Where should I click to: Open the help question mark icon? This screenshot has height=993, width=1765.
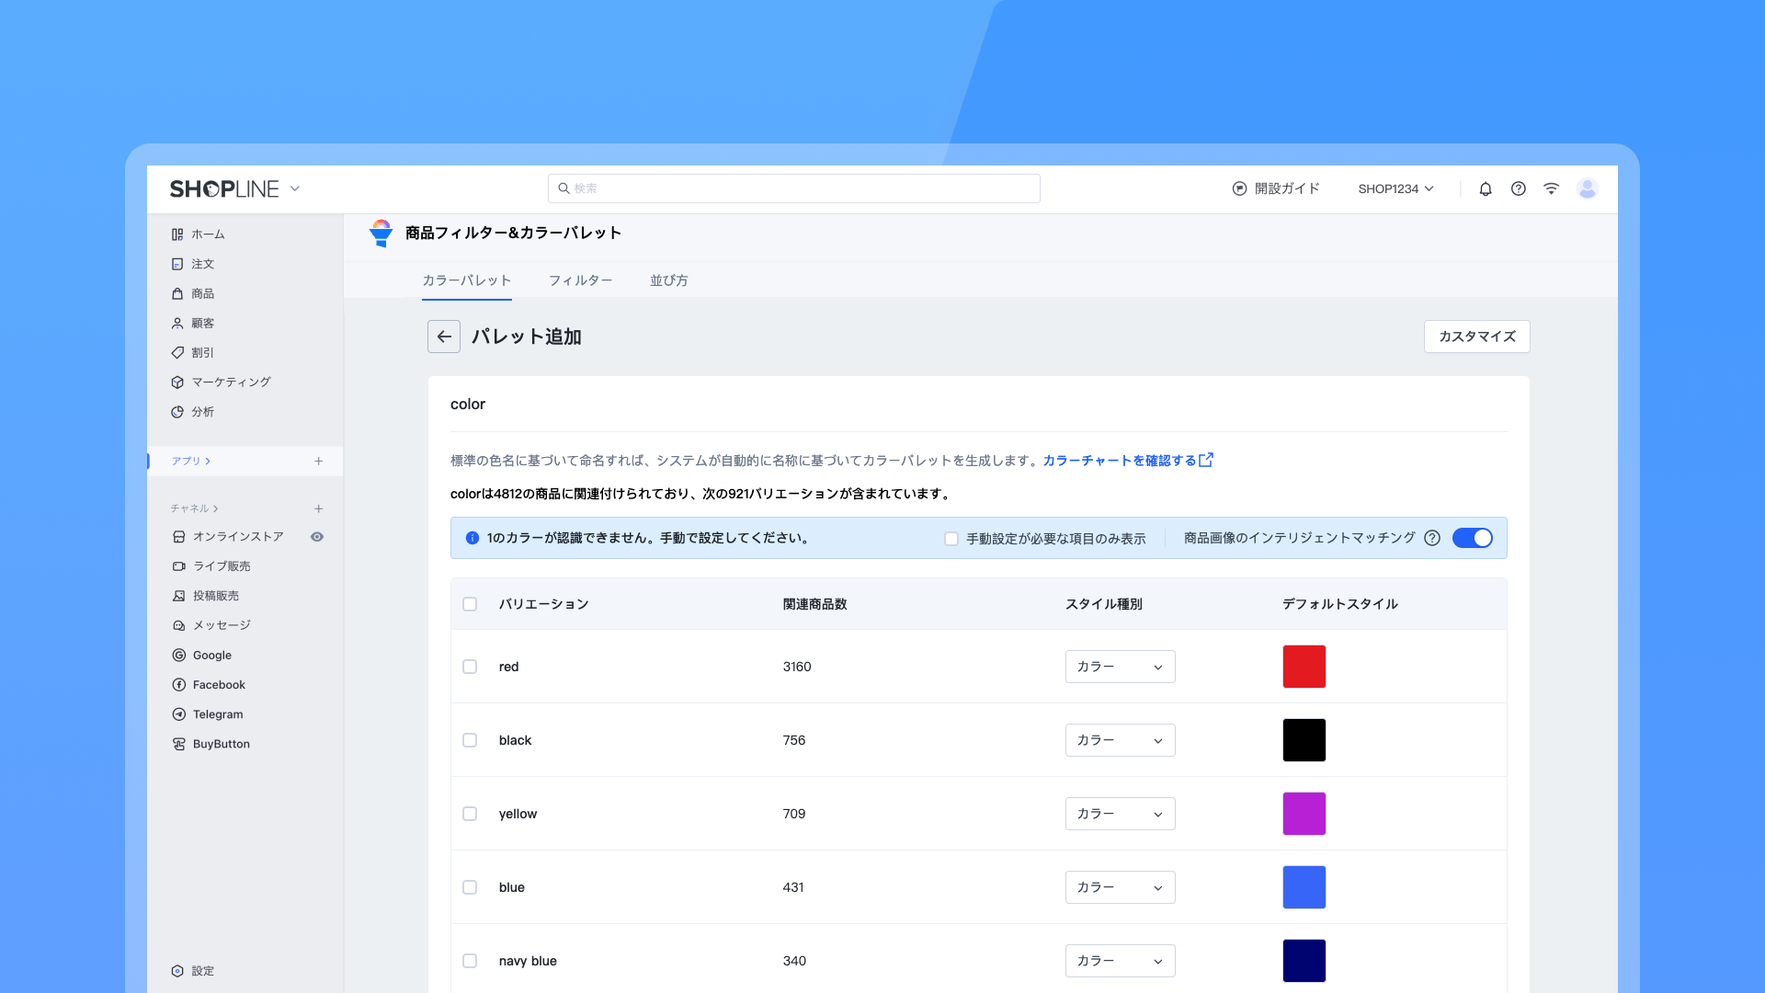point(1519,188)
